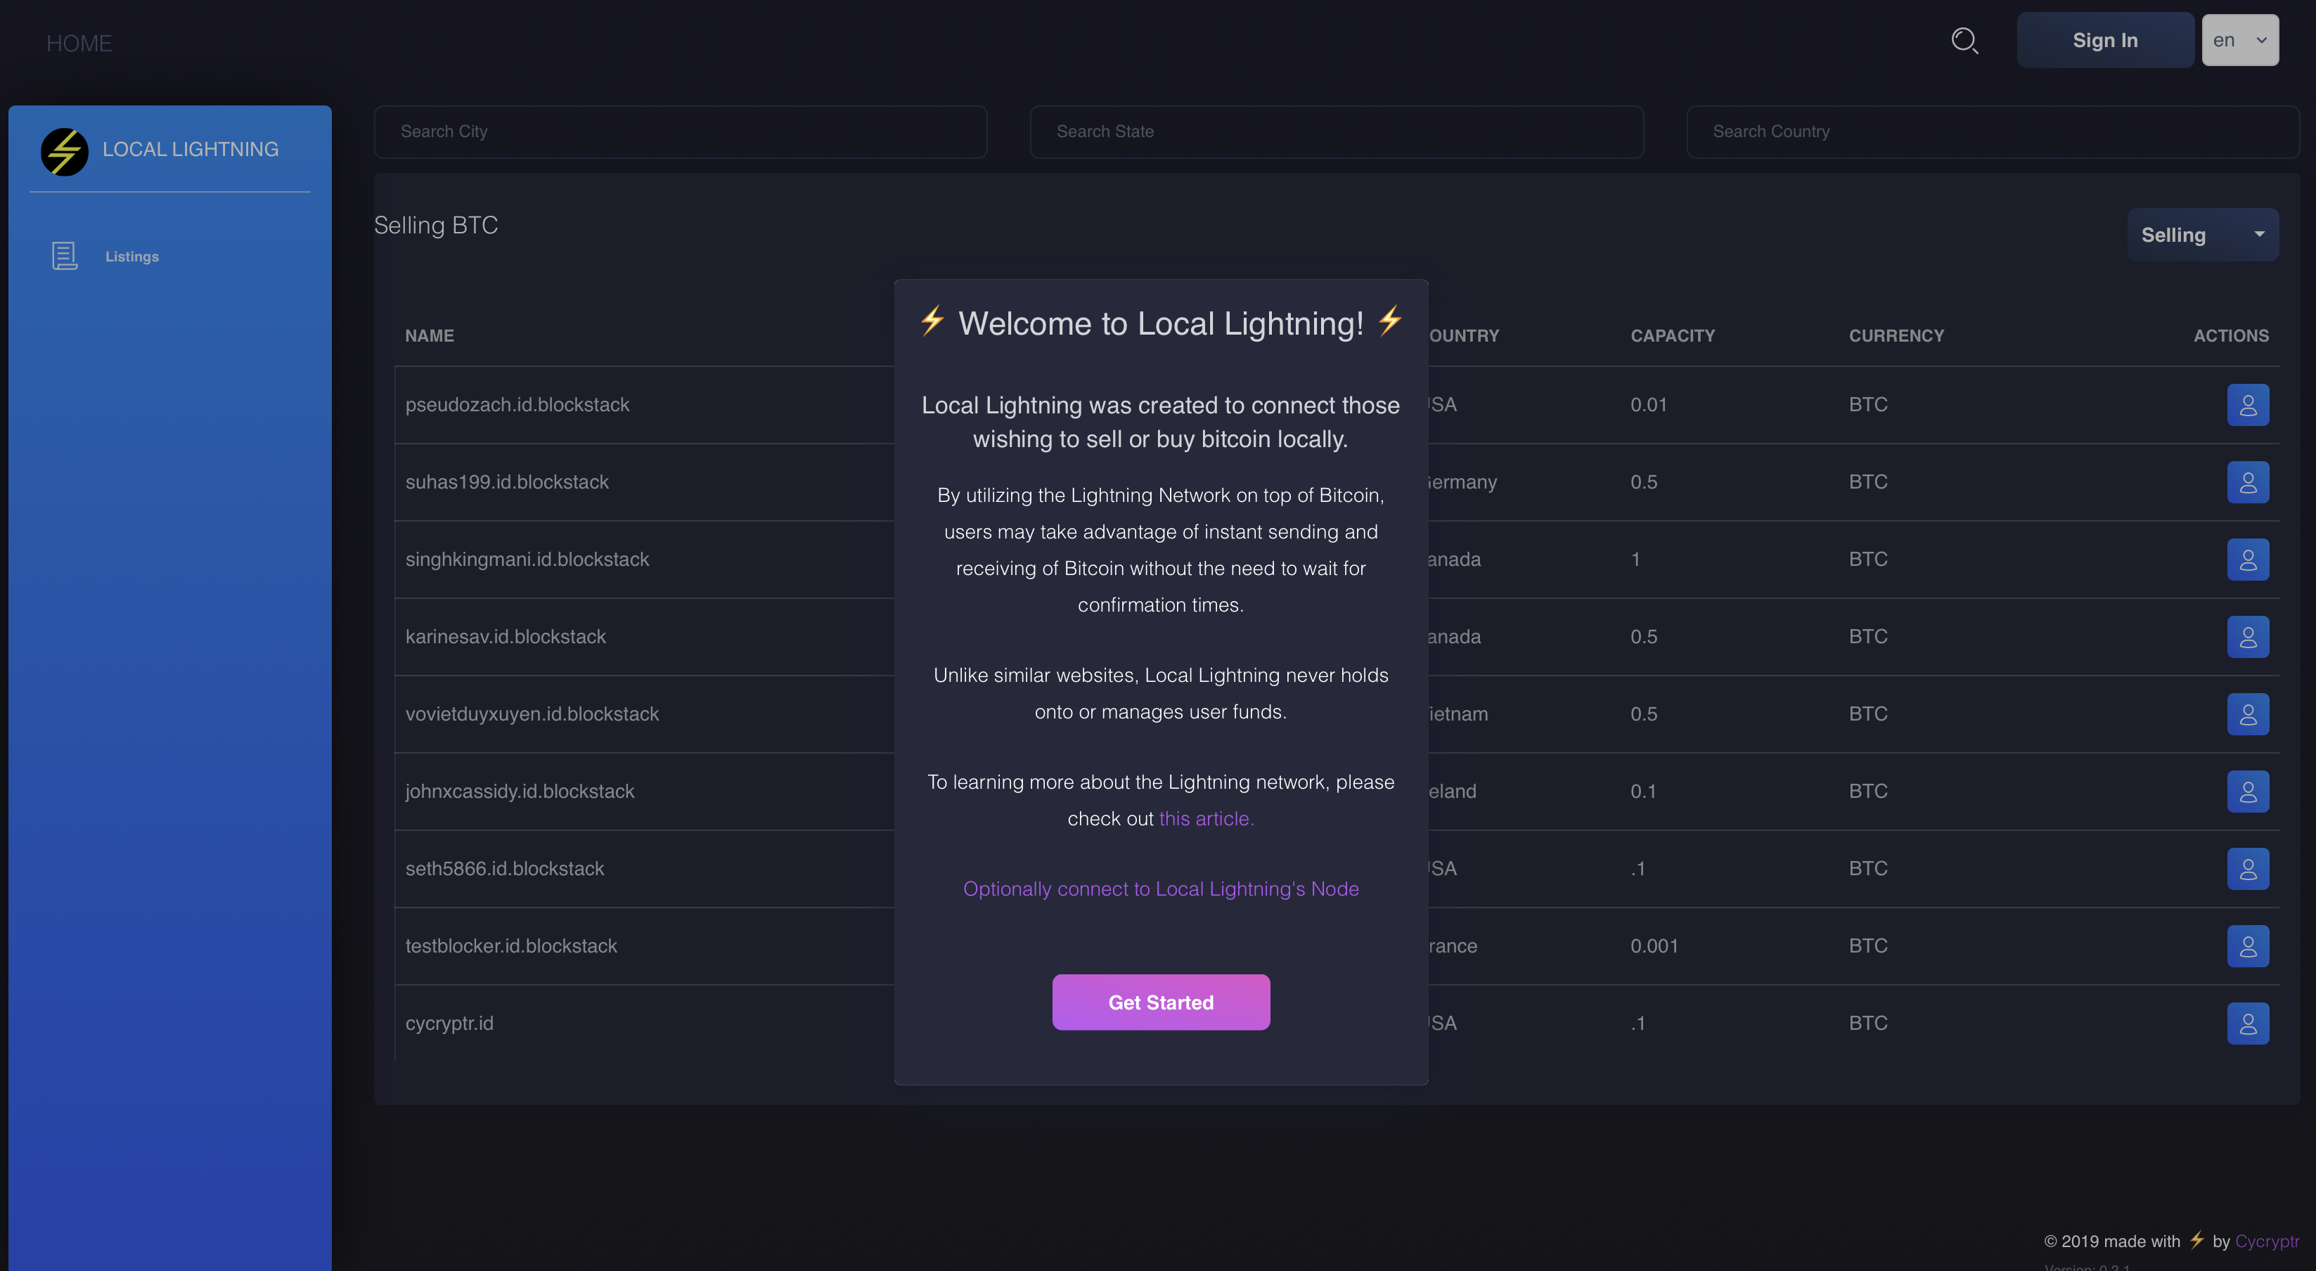
Task: Click HOME in the top navigation
Action: coord(79,43)
